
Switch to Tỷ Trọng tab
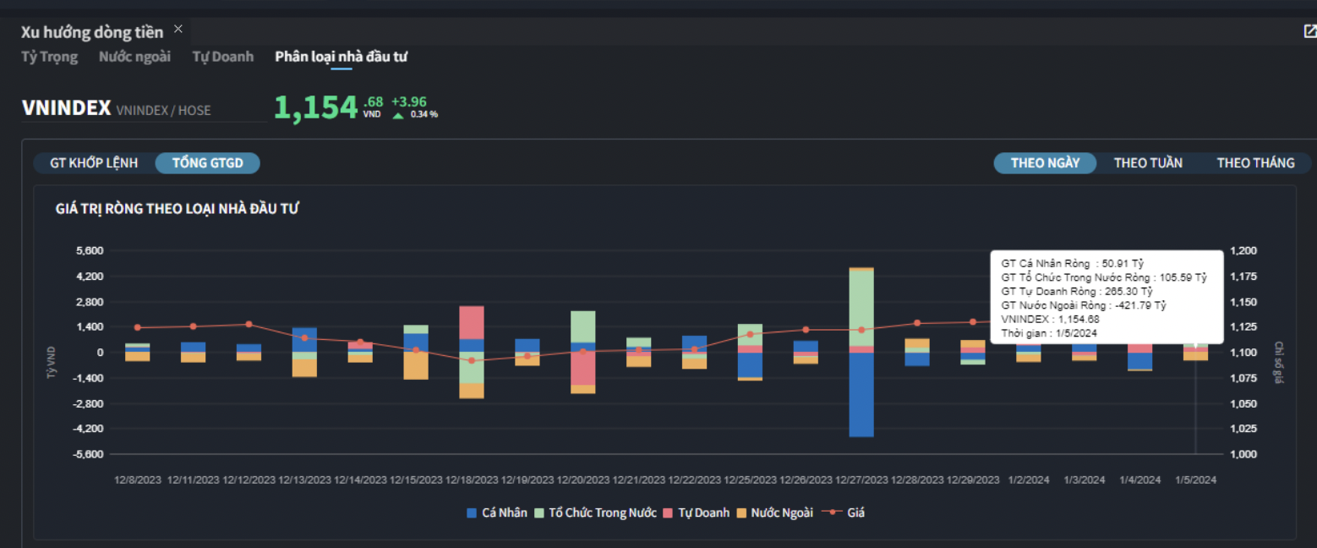pos(49,57)
